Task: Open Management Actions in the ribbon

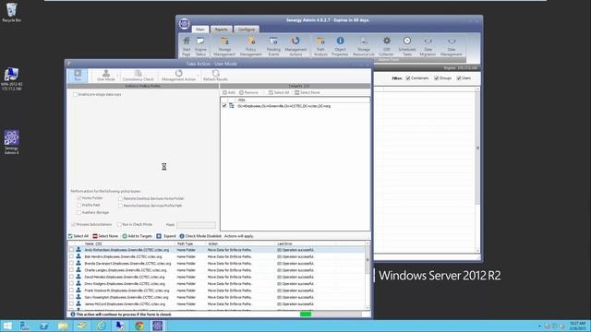Action: 295,47
